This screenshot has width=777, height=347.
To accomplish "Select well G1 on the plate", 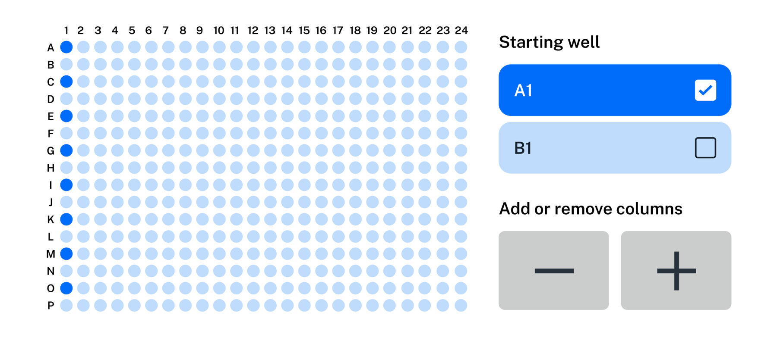I will [66, 150].
